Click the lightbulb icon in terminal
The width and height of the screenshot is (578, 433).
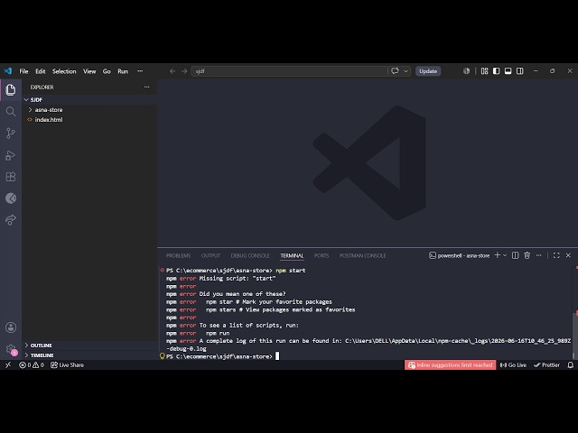(x=163, y=356)
